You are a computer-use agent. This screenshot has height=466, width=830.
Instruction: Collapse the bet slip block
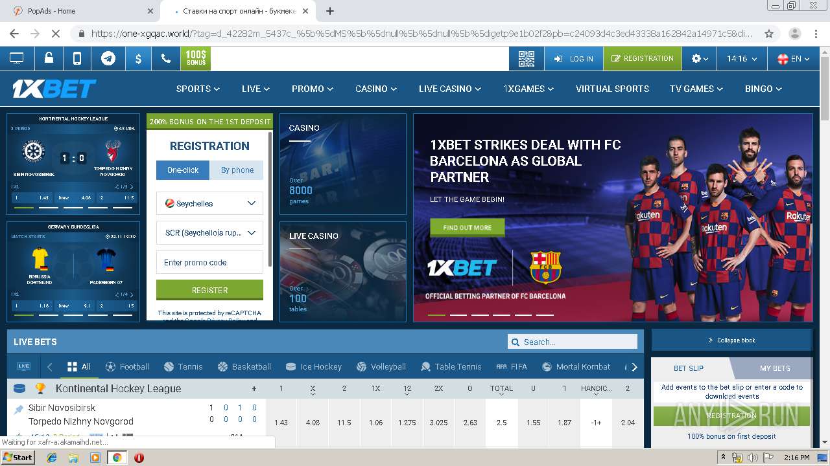(731, 340)
